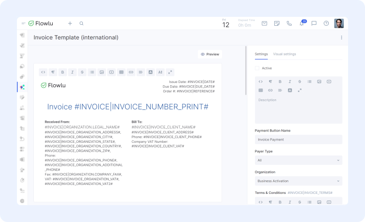This screenshot has width=365, height=222.
Task: Insert image in Description editor toolbar
Action: click(x=319, y=81)
